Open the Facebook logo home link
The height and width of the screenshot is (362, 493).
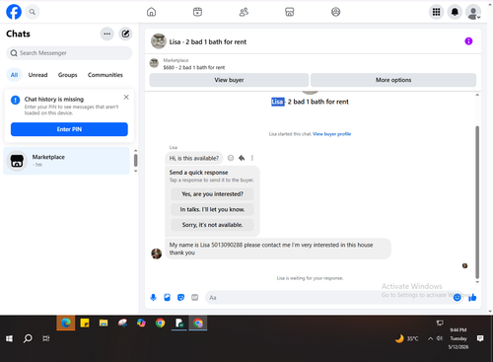click(x=14, y=12)
